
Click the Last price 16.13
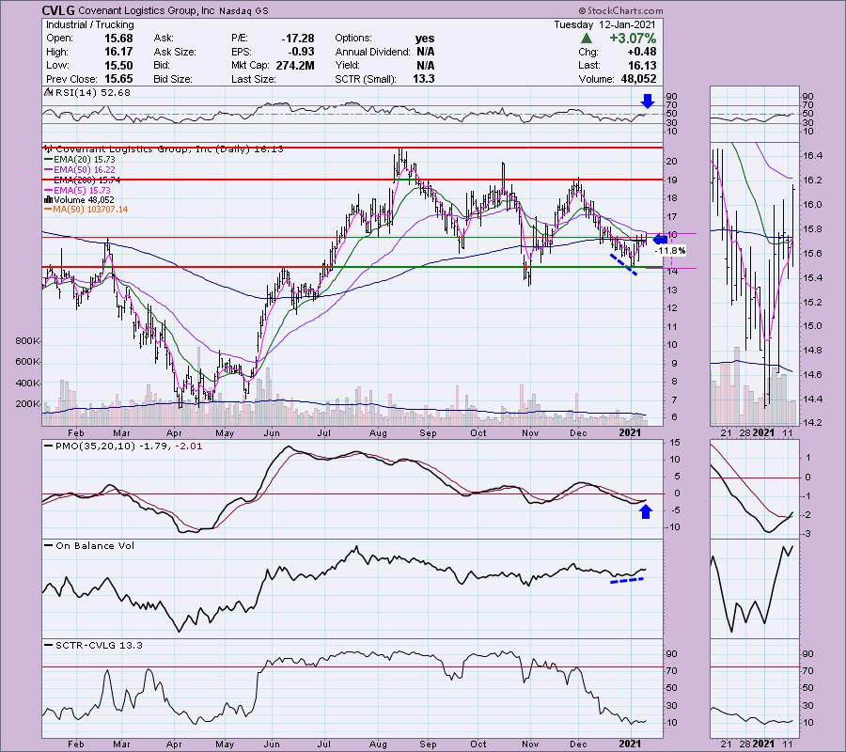pos(642,65)
